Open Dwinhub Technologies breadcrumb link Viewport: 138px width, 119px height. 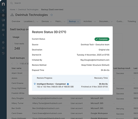pyautogui.click(x=28, y=10)
